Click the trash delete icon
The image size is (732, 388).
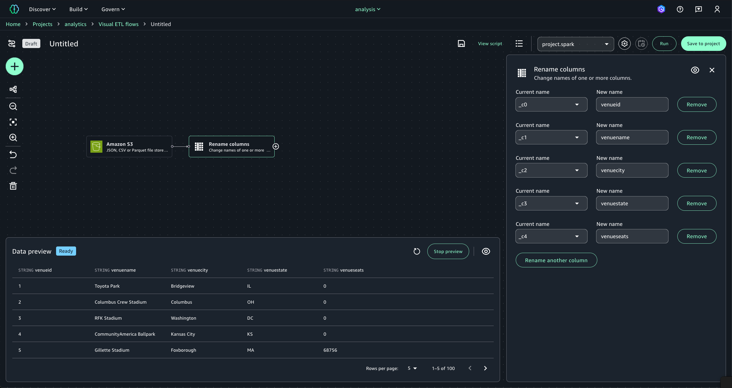click(13, 186)
